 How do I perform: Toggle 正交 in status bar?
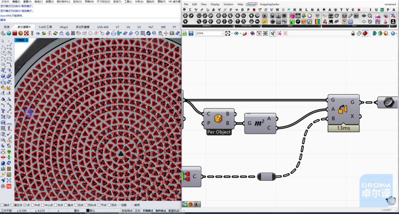137,211
